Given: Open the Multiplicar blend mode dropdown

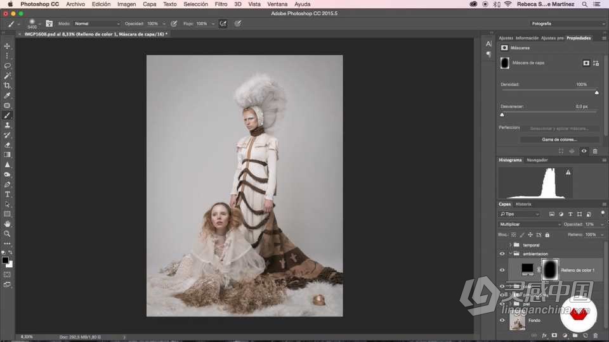Looking at the screenshot, I should click(530, 224).
